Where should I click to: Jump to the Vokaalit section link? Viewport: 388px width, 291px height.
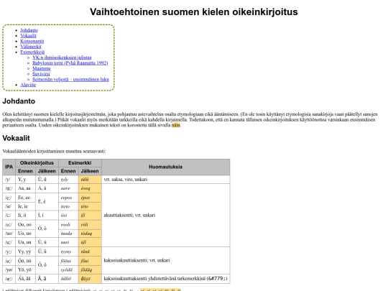(28, 36)
